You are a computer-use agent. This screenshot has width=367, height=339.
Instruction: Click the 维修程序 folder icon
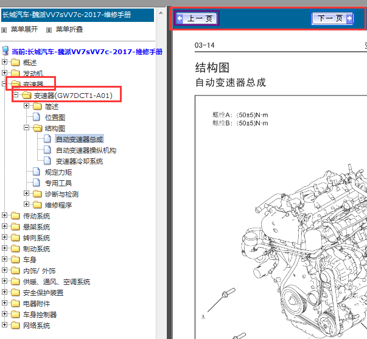(37, 205)
